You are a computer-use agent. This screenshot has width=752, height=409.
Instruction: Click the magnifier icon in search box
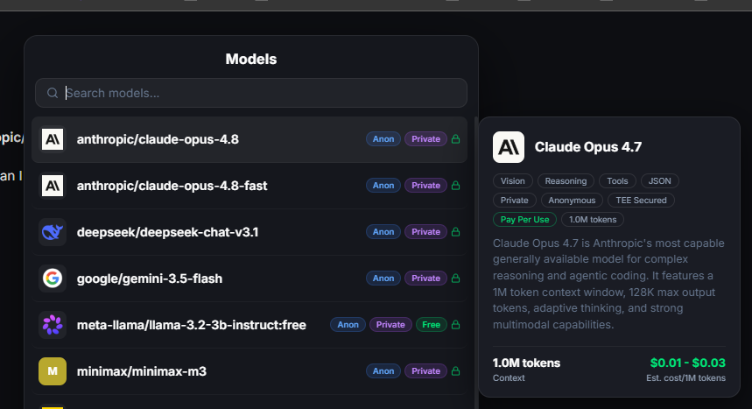pos(53,93)
